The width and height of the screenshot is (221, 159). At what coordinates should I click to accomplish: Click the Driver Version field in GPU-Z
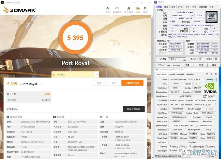[x=192, y=126]
